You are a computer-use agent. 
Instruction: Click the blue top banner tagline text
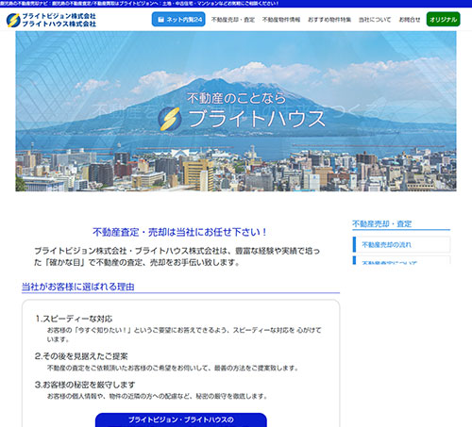pyautogui.click(x=139, y=4)
